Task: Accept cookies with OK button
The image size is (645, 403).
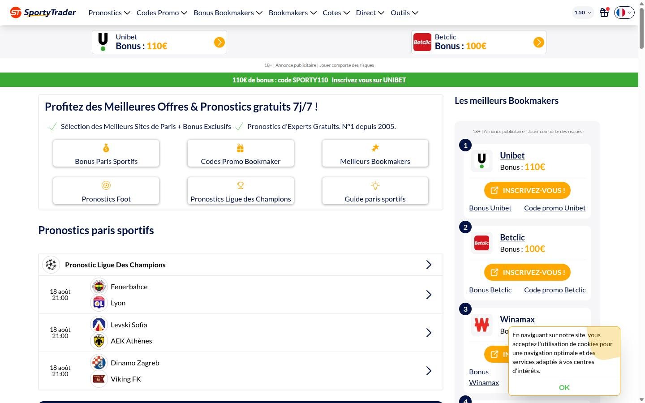Action: 564,387
